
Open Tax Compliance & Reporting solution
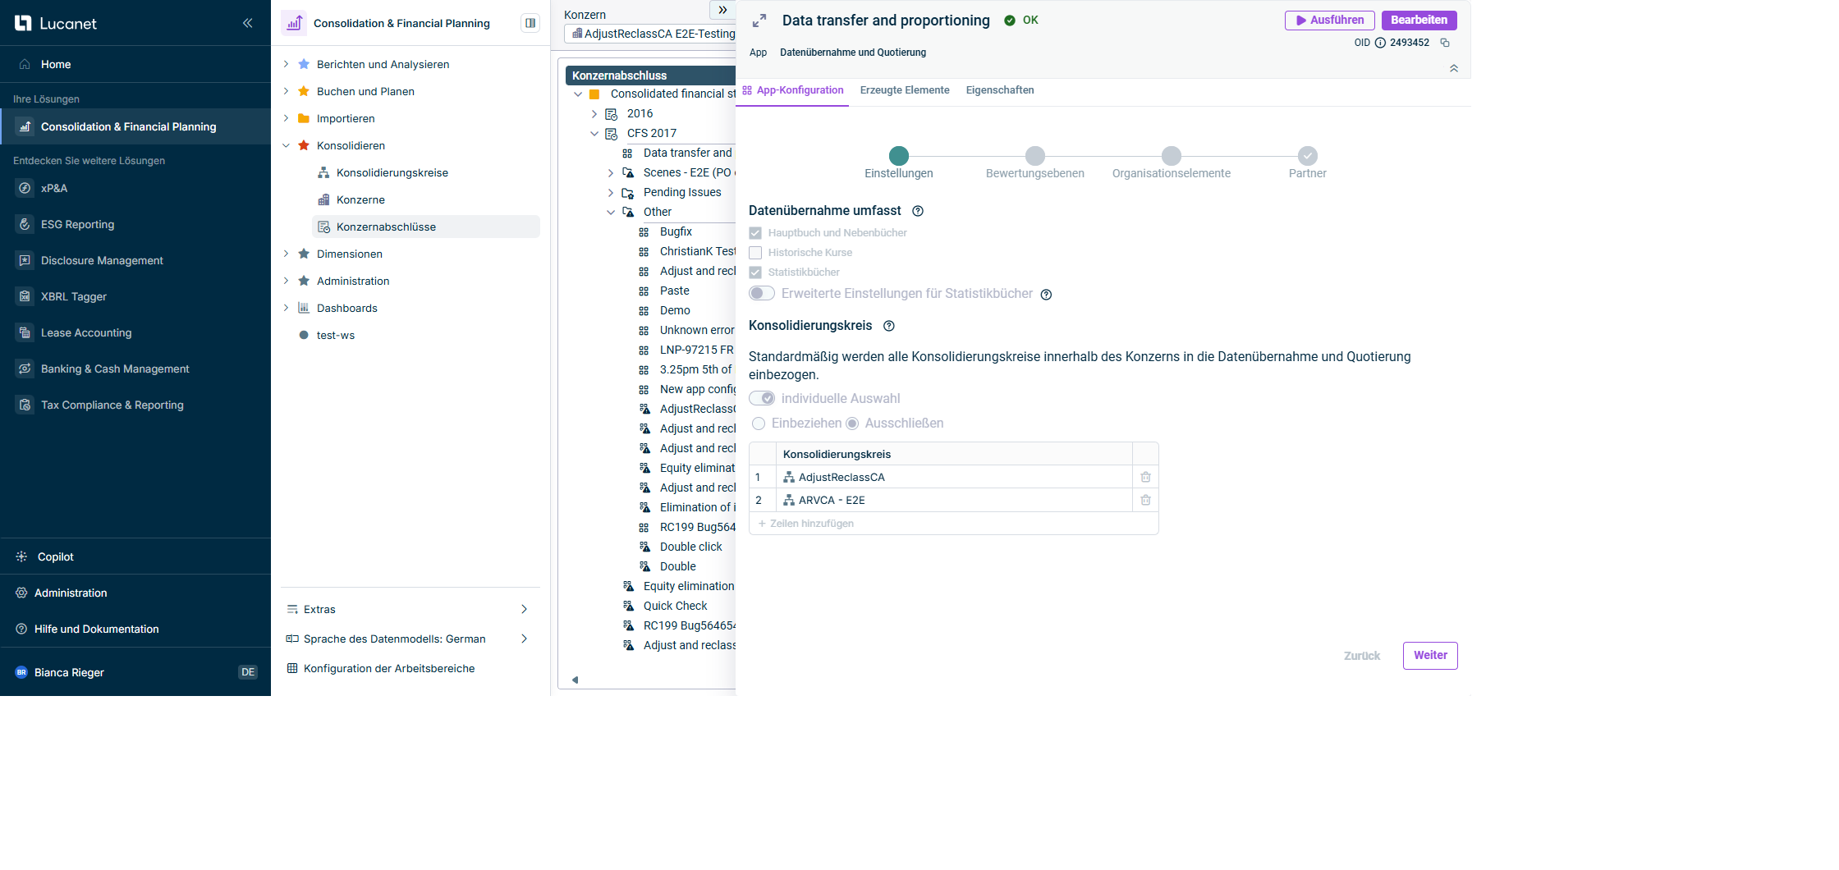point(112,405)
